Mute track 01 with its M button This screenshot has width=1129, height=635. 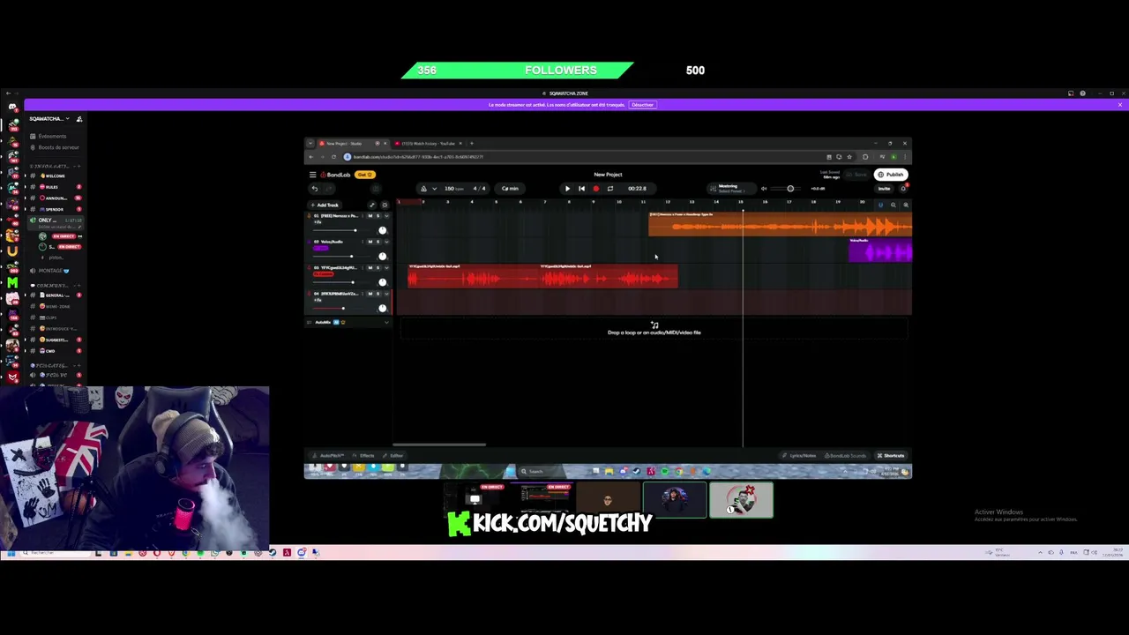(x=370, y=216)
